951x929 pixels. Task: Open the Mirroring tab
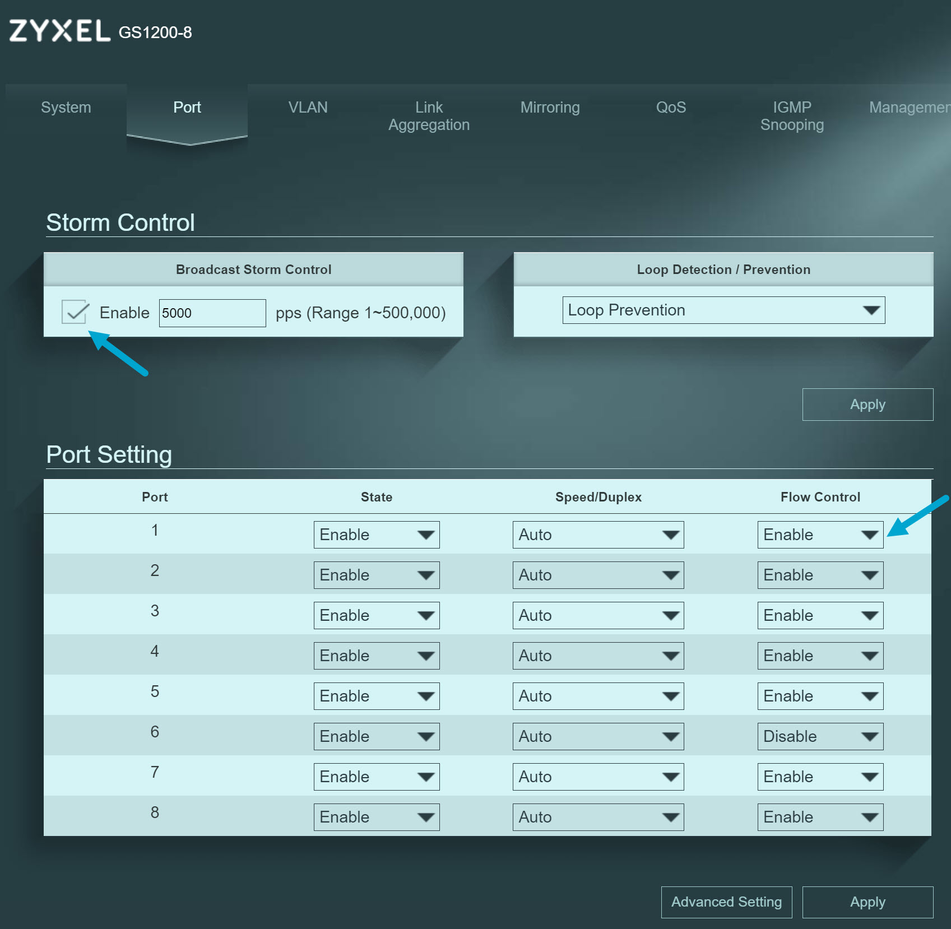pos(550,108)
